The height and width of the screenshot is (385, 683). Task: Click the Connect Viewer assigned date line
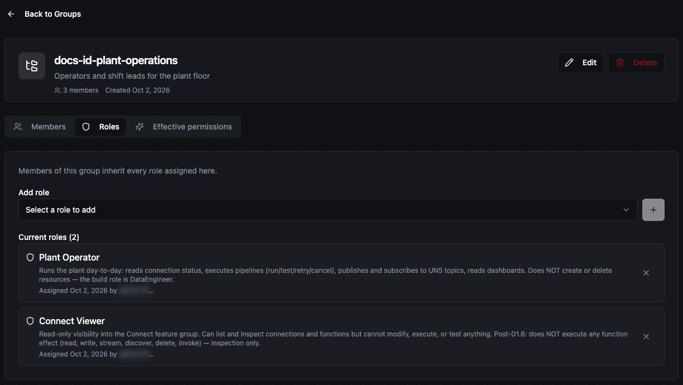pyautogui.click(x=97, y=354)
